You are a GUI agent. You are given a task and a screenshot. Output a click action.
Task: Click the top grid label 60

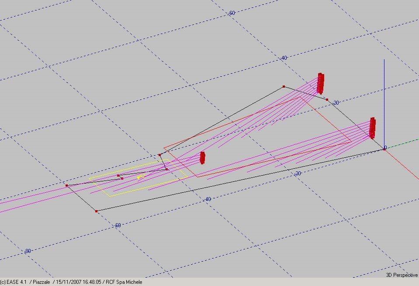click(x=232, y=13)
